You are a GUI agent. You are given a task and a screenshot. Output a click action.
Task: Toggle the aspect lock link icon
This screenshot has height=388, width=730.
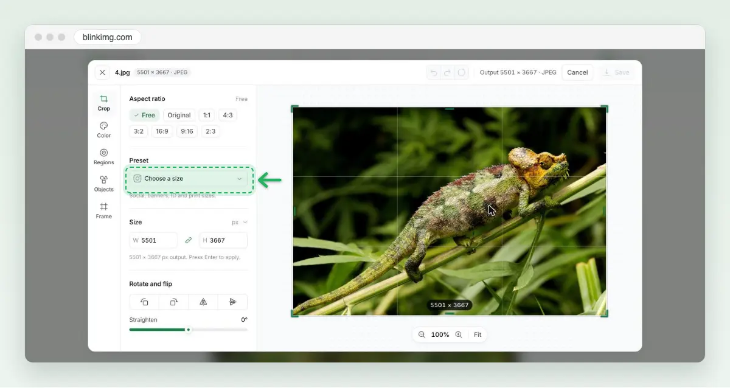click(189, 240)
